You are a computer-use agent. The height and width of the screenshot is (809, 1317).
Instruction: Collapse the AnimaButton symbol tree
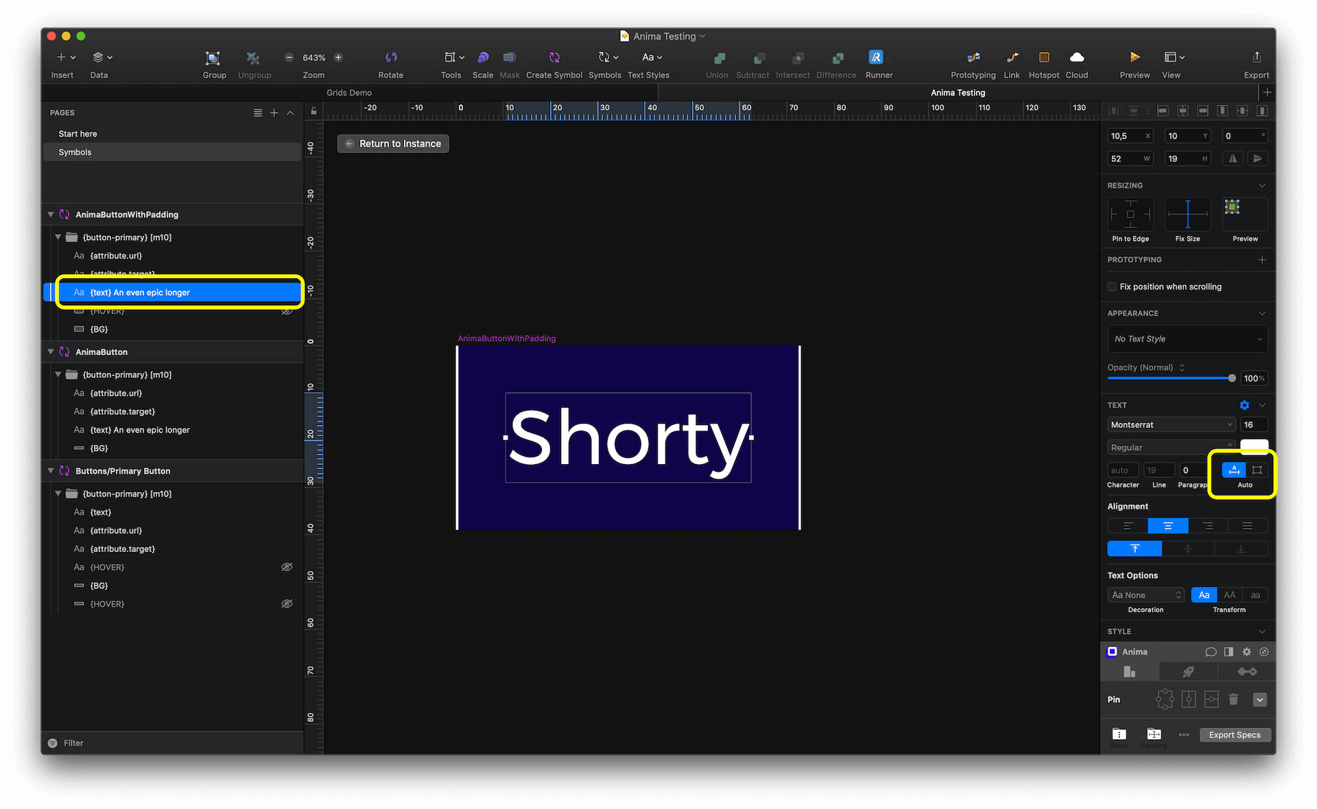50,352
